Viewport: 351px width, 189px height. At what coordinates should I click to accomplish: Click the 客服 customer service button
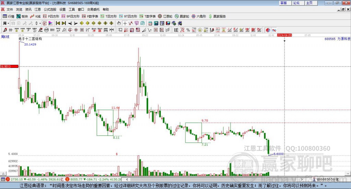pyautogui.click(x=285, y=3)
